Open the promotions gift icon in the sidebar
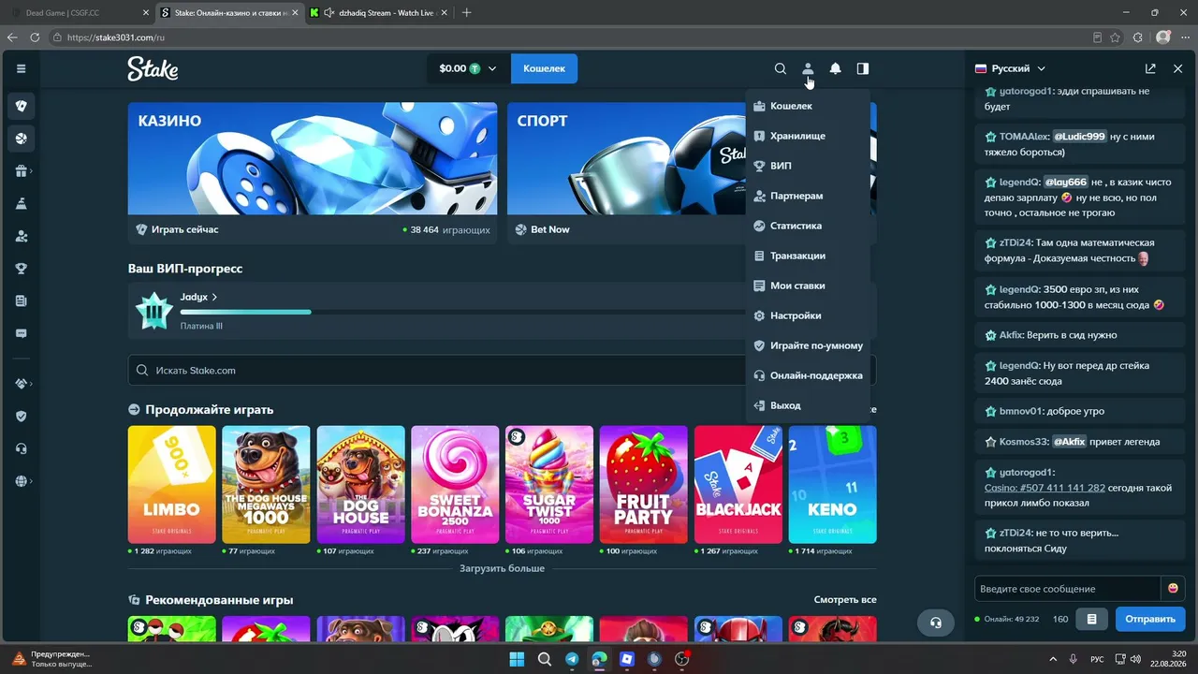Image resolution: width=1198 pixels, height=674 pixels. (21, 171)
